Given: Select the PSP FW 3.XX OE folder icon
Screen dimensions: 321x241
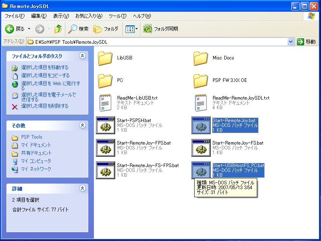Looking at the screenshot, I should 201,81.
